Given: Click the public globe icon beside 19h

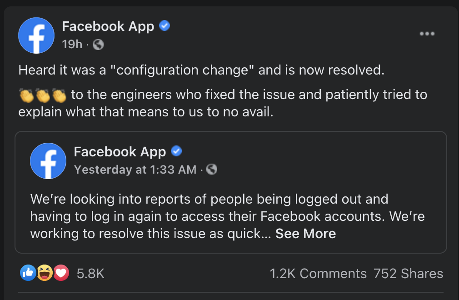Looking at the screenshot, I should pos(98,45).
